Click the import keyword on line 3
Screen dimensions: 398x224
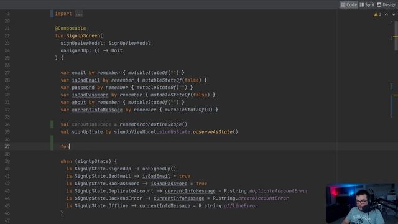pos(63,14)
